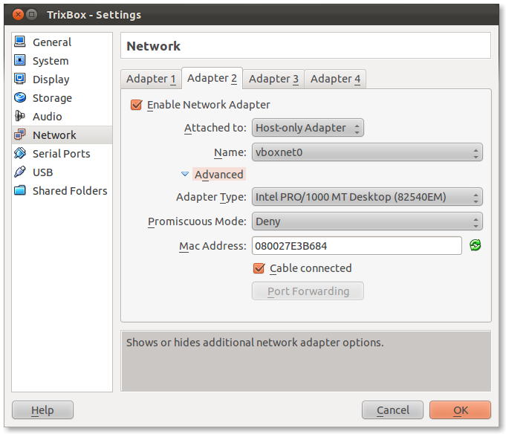The image size is (506, 434).
Task: Open Storage settings page
Action: [x=62, y=98]
